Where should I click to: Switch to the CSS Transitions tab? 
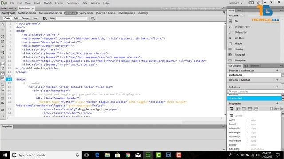252,66
